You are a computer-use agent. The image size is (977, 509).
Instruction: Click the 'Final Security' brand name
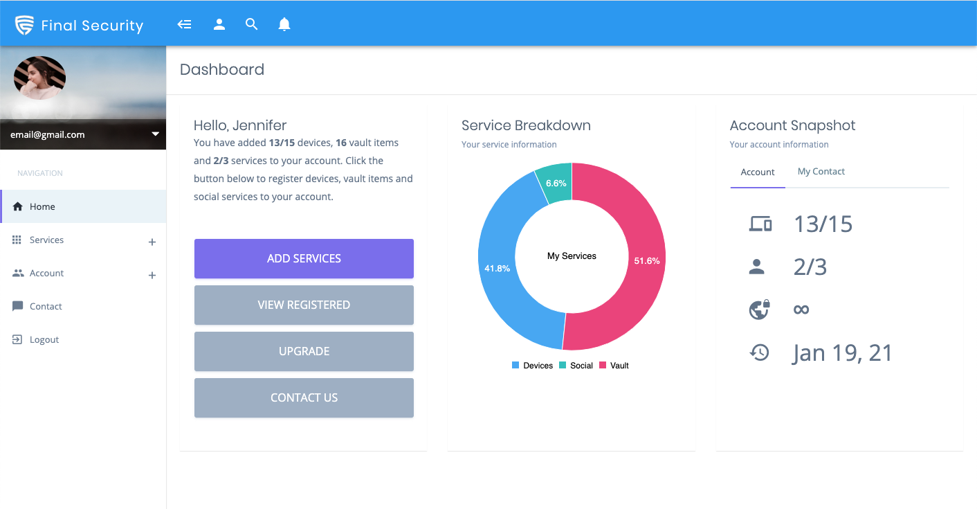[92, 26]
